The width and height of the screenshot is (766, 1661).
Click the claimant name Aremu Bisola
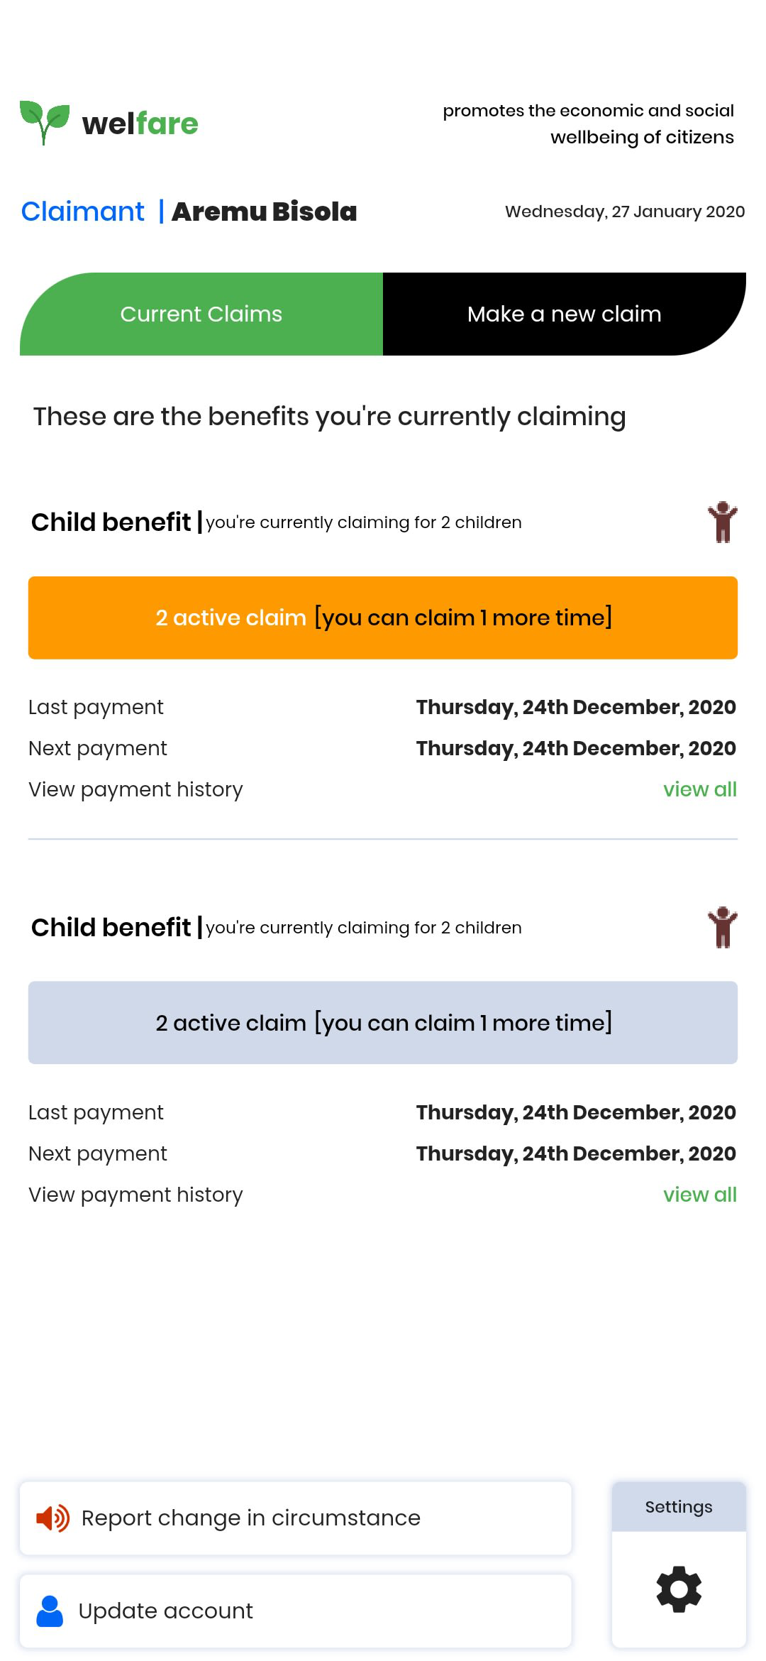[x=264, y=212]
